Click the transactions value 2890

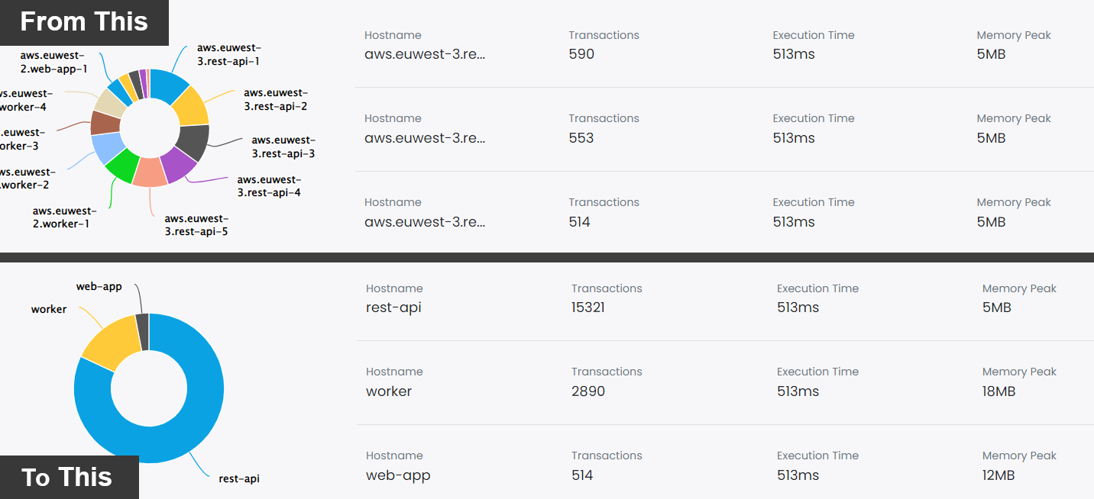(x=588, y=391)
